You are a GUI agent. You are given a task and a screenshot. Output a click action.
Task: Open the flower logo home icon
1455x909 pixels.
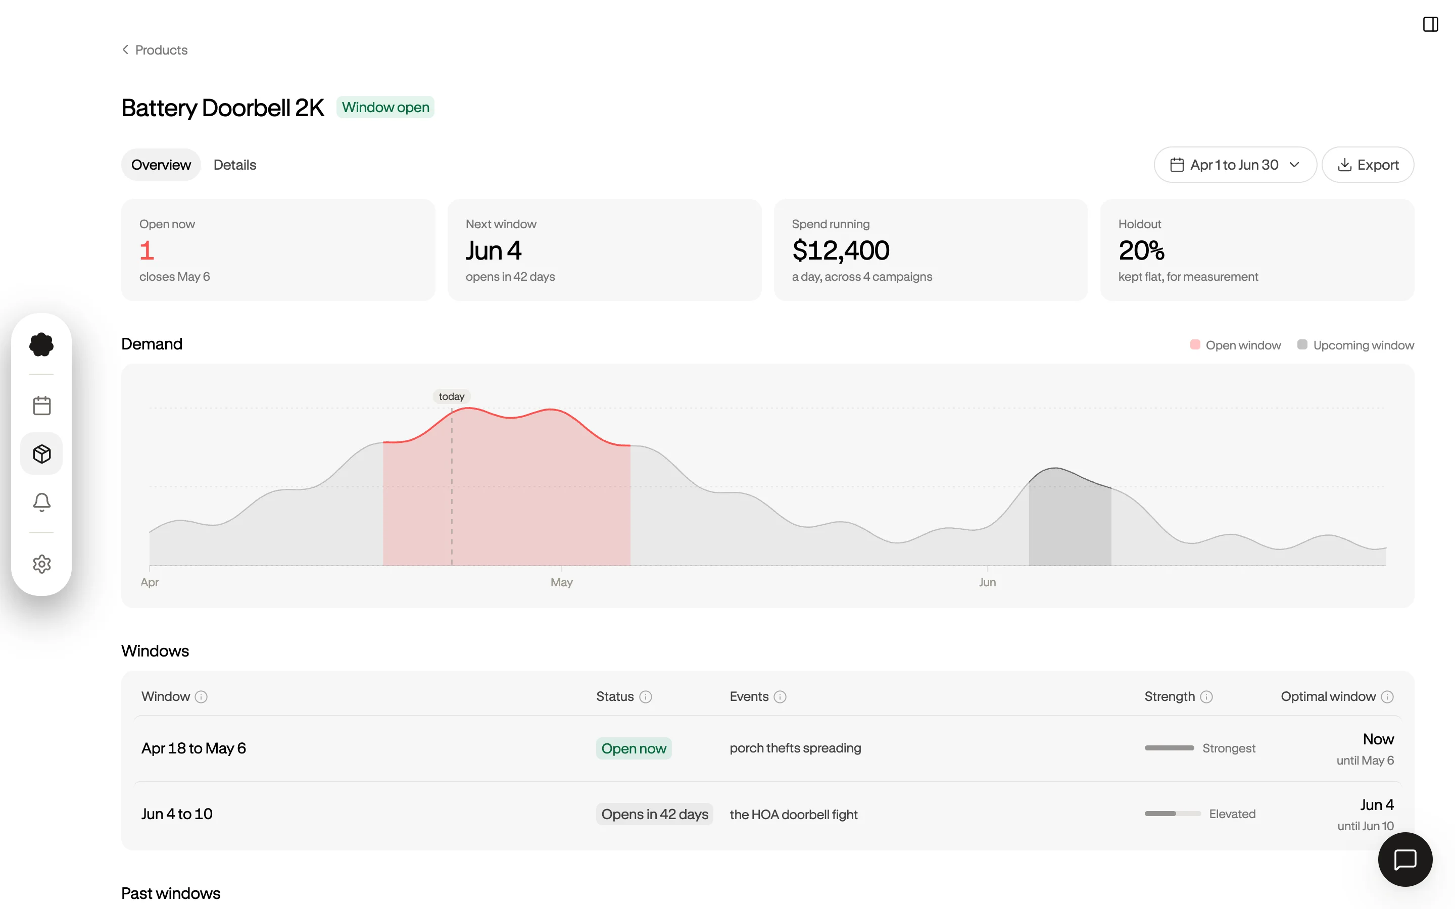[41, 344]
